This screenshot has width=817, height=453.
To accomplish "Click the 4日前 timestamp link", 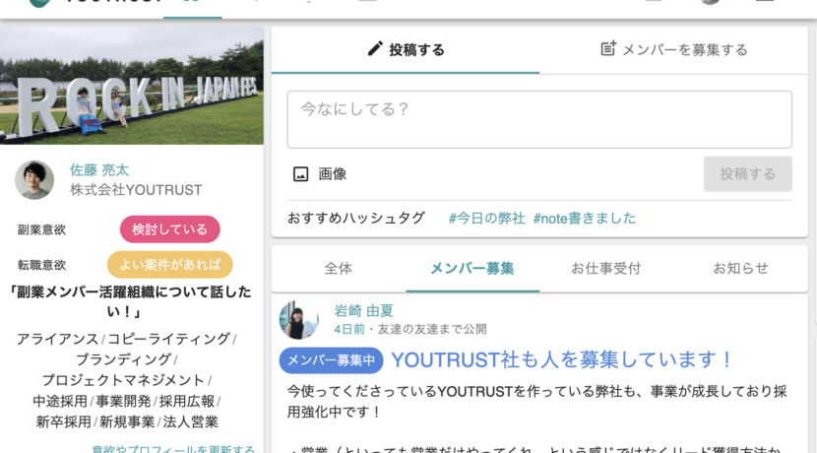I will [349, 330].
